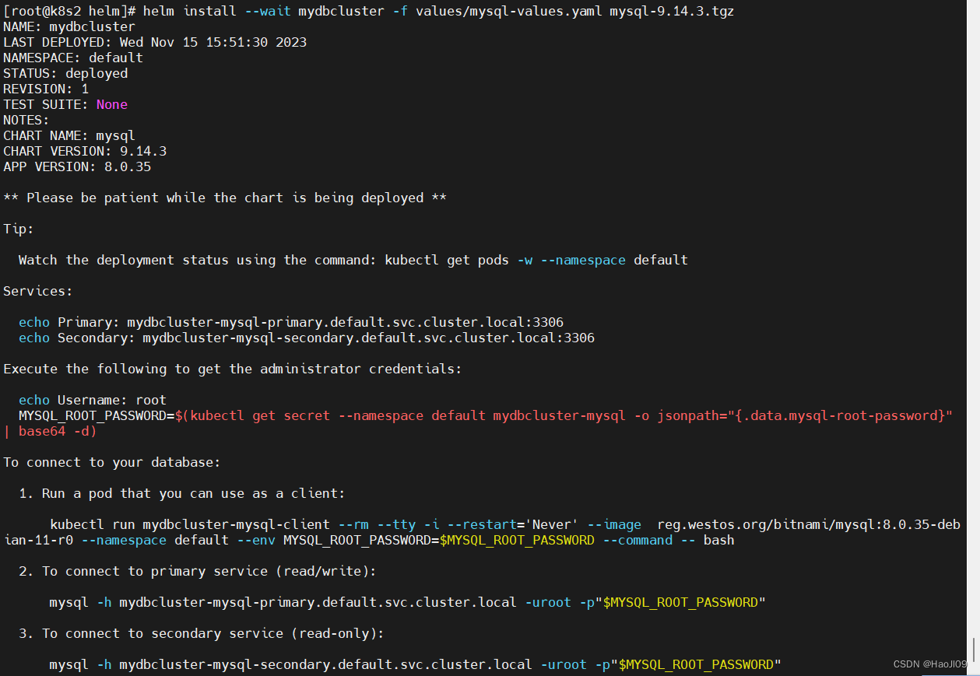Click the 'NOTES:' line

pos(26,120)
